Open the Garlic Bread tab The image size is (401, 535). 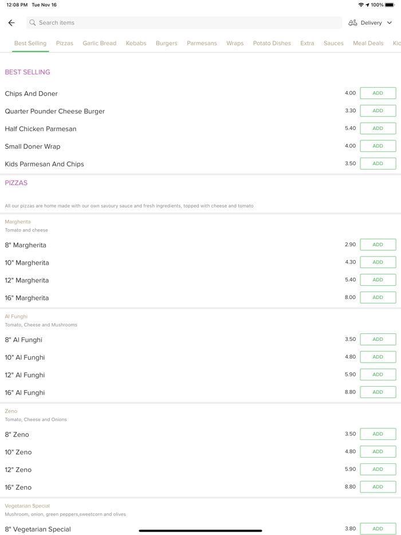(99, 43)
